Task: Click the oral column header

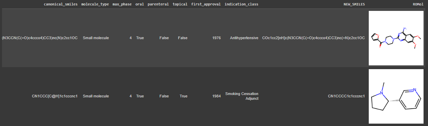Action: [140, 4]
